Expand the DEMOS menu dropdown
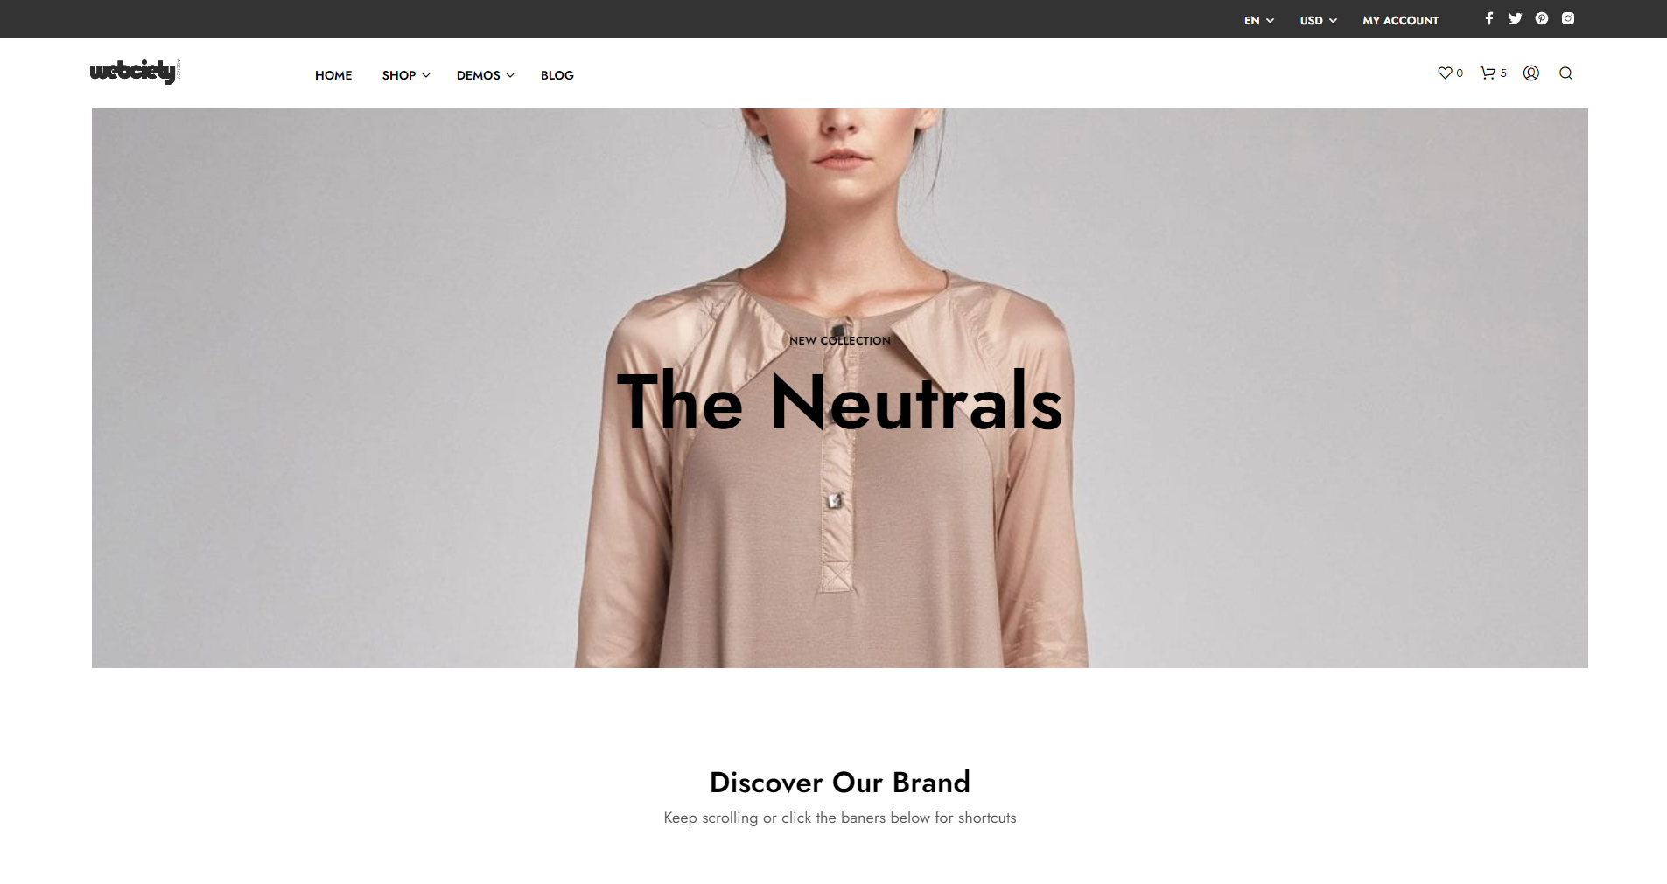 485,75
